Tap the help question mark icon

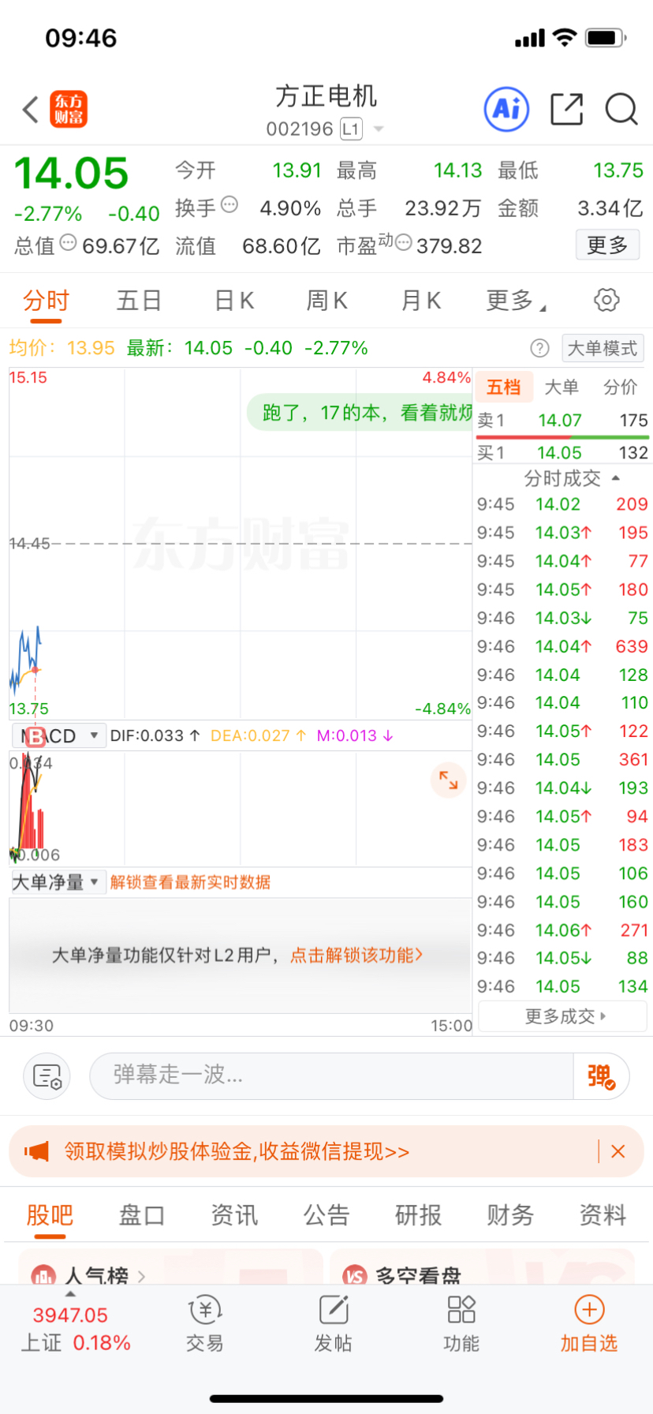[x=539, y=348]
